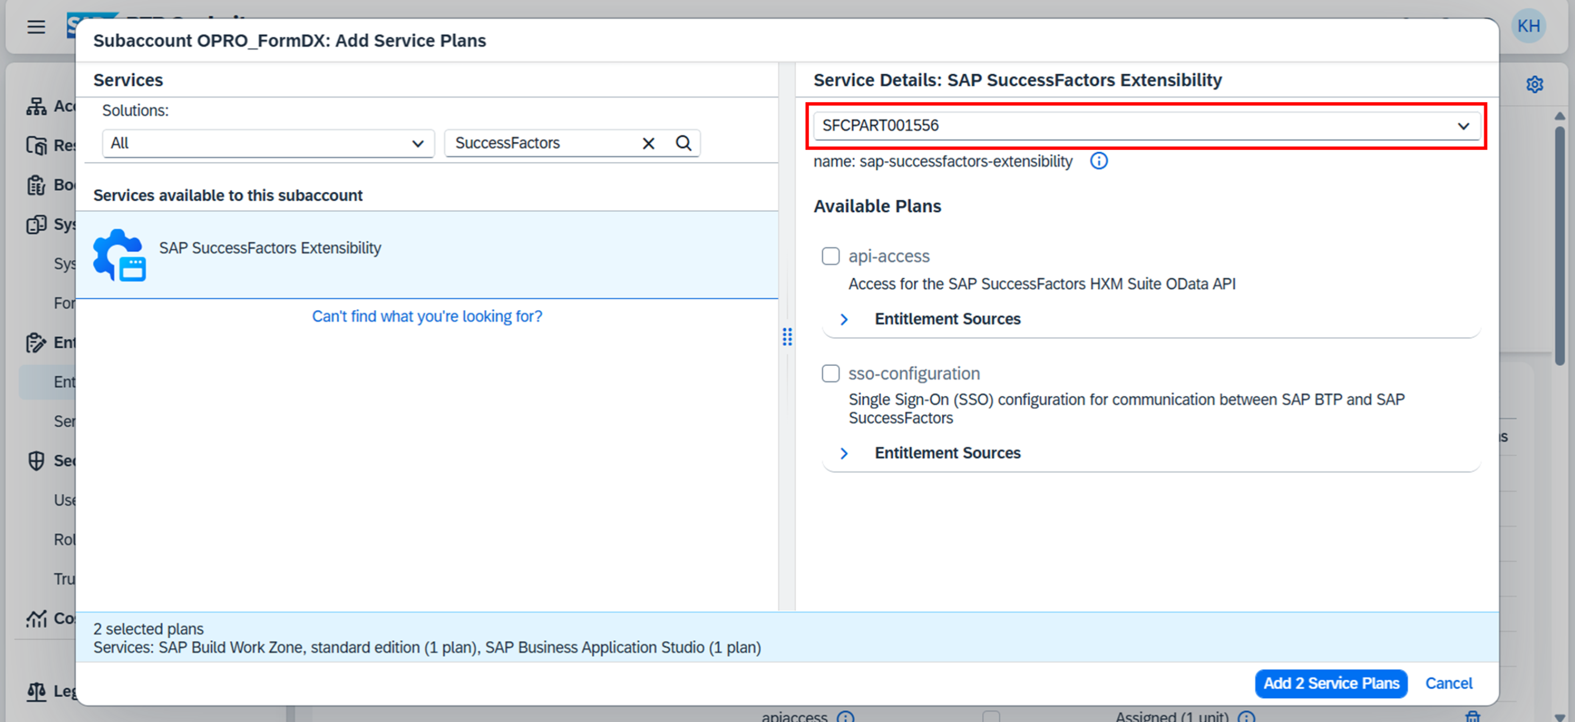Click the panel splitter grip handle

787,336
